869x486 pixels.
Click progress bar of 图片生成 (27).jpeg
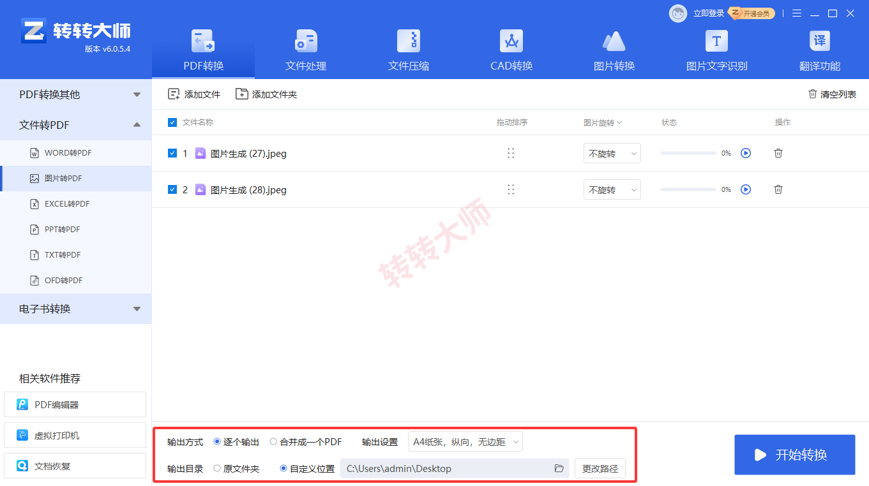[688, 153]
